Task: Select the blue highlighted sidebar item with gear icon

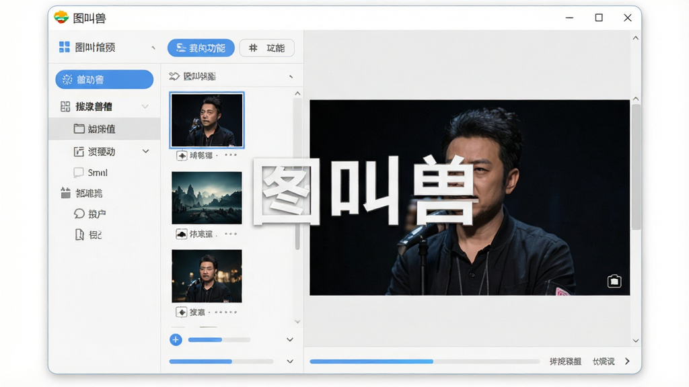Action: 104,79
